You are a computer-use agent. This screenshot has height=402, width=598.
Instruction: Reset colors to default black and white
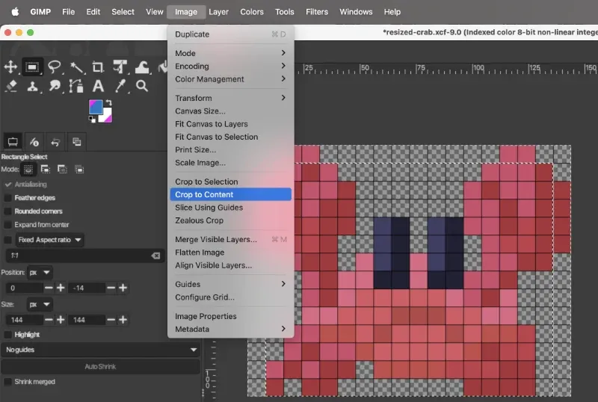pos(92,120)
